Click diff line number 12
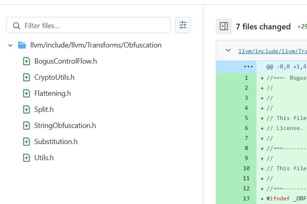The height and width of the screenshot is (204, 307). [x=246, y=188]
